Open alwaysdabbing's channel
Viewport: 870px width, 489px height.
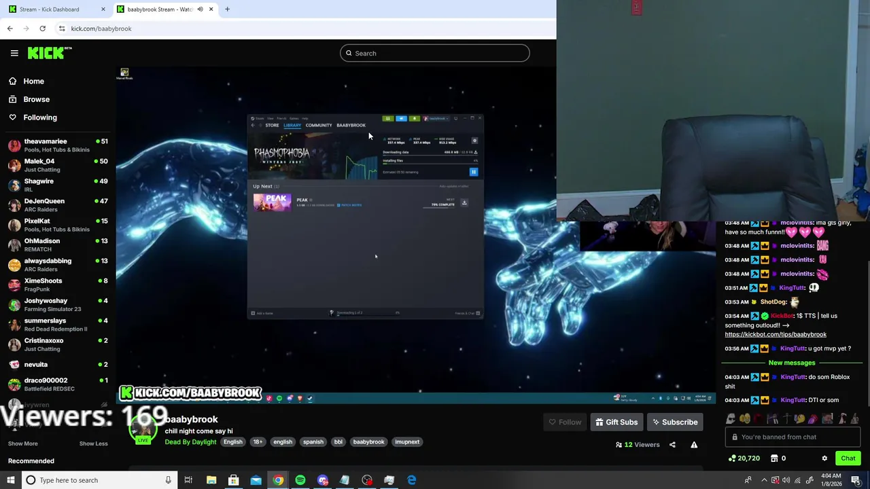(x=58, y=264)
